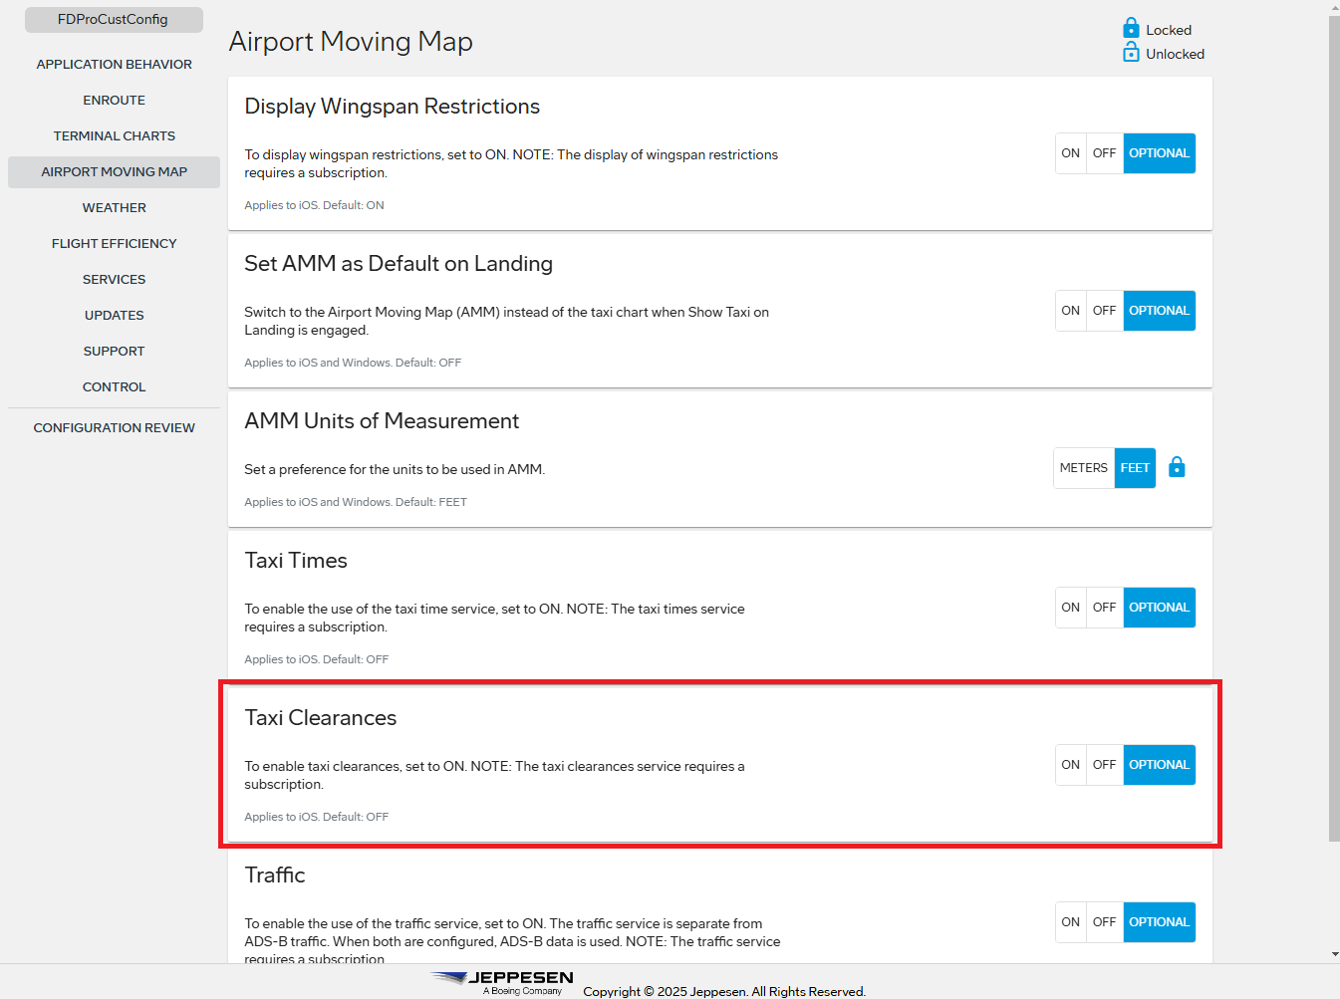The height and width of the screenshot is (999, 1340).
Task: Open the Enroute section
Action: [x=114, y=100]
